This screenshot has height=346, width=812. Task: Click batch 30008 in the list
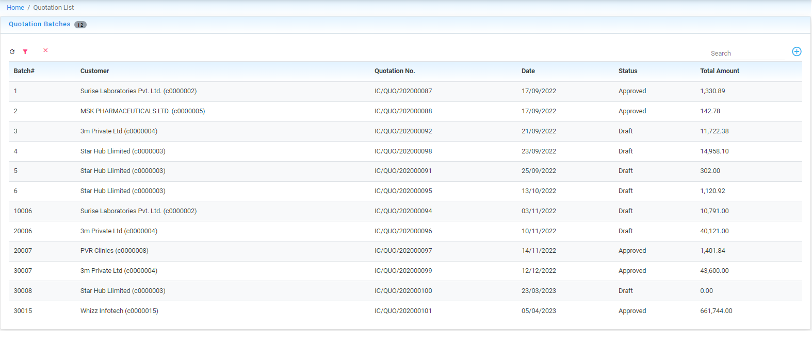23,291
